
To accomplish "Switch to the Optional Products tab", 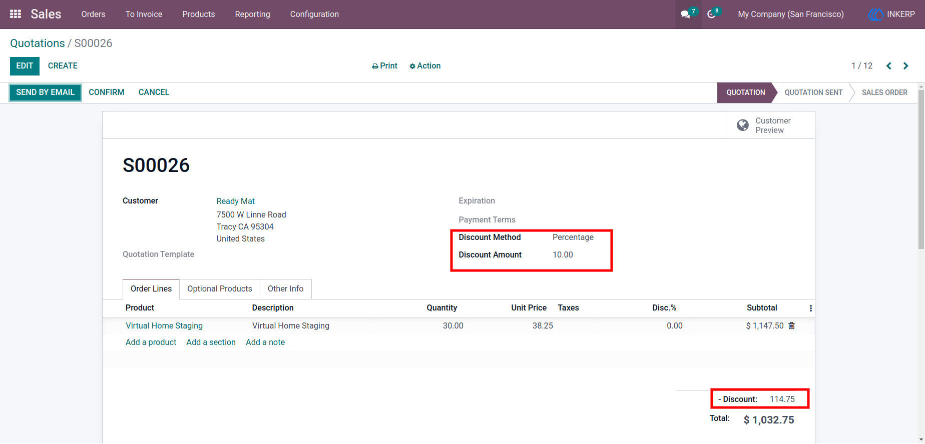I will pyautogui.click(x=220, y=289).
